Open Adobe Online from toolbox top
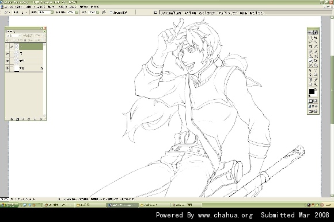 pyautogui.click(x=313, y=33)
